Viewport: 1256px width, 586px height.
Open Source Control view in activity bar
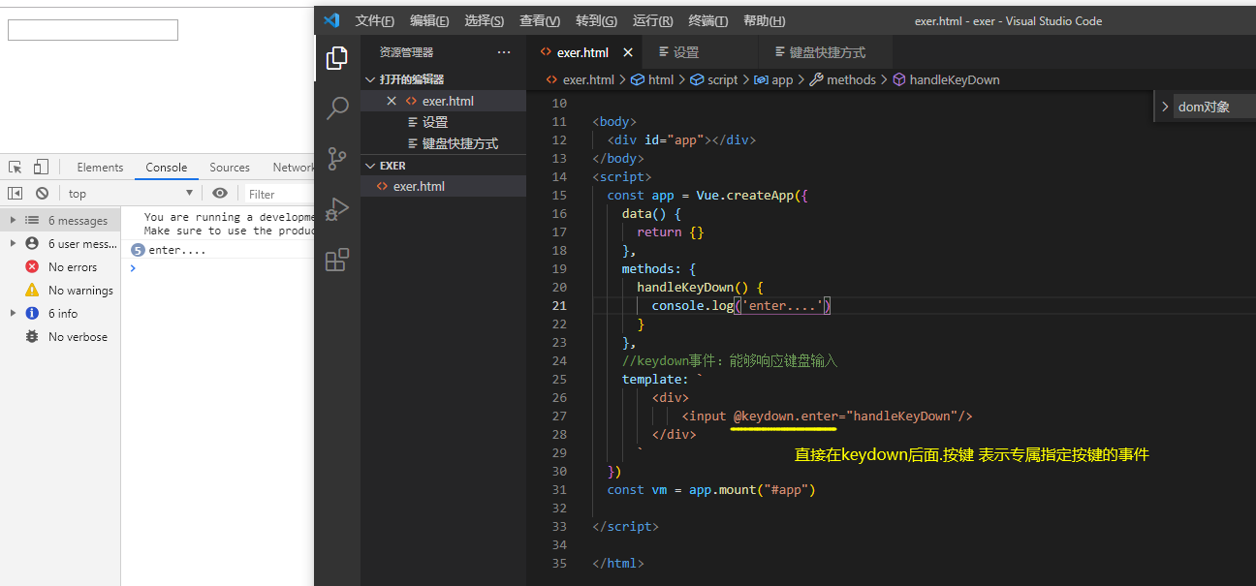[x=337, y=159]
